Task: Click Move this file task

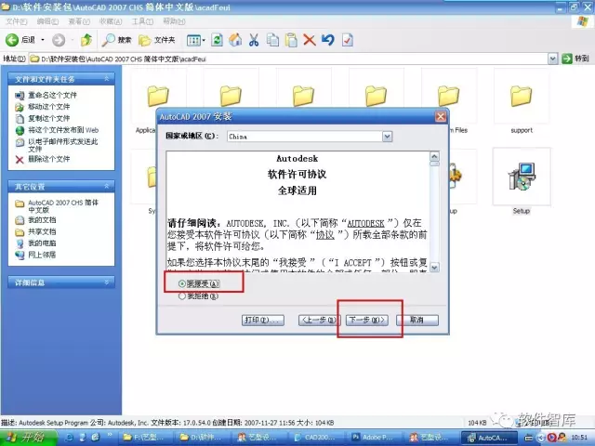Action: click(49, 107)
